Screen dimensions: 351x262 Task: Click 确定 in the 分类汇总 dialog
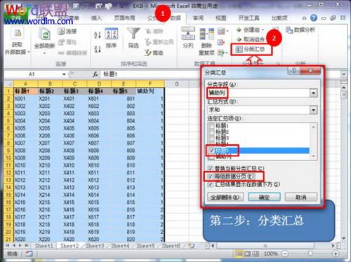pyautogui.click(x=264, y=198)
